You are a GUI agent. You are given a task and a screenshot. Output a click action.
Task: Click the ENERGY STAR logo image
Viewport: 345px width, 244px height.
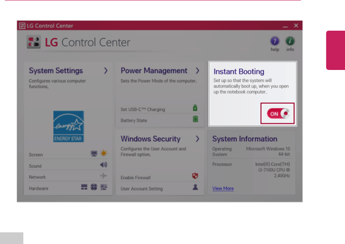point(68,127)
